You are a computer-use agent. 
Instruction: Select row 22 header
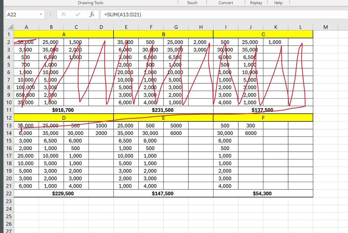tap(9, 194)
